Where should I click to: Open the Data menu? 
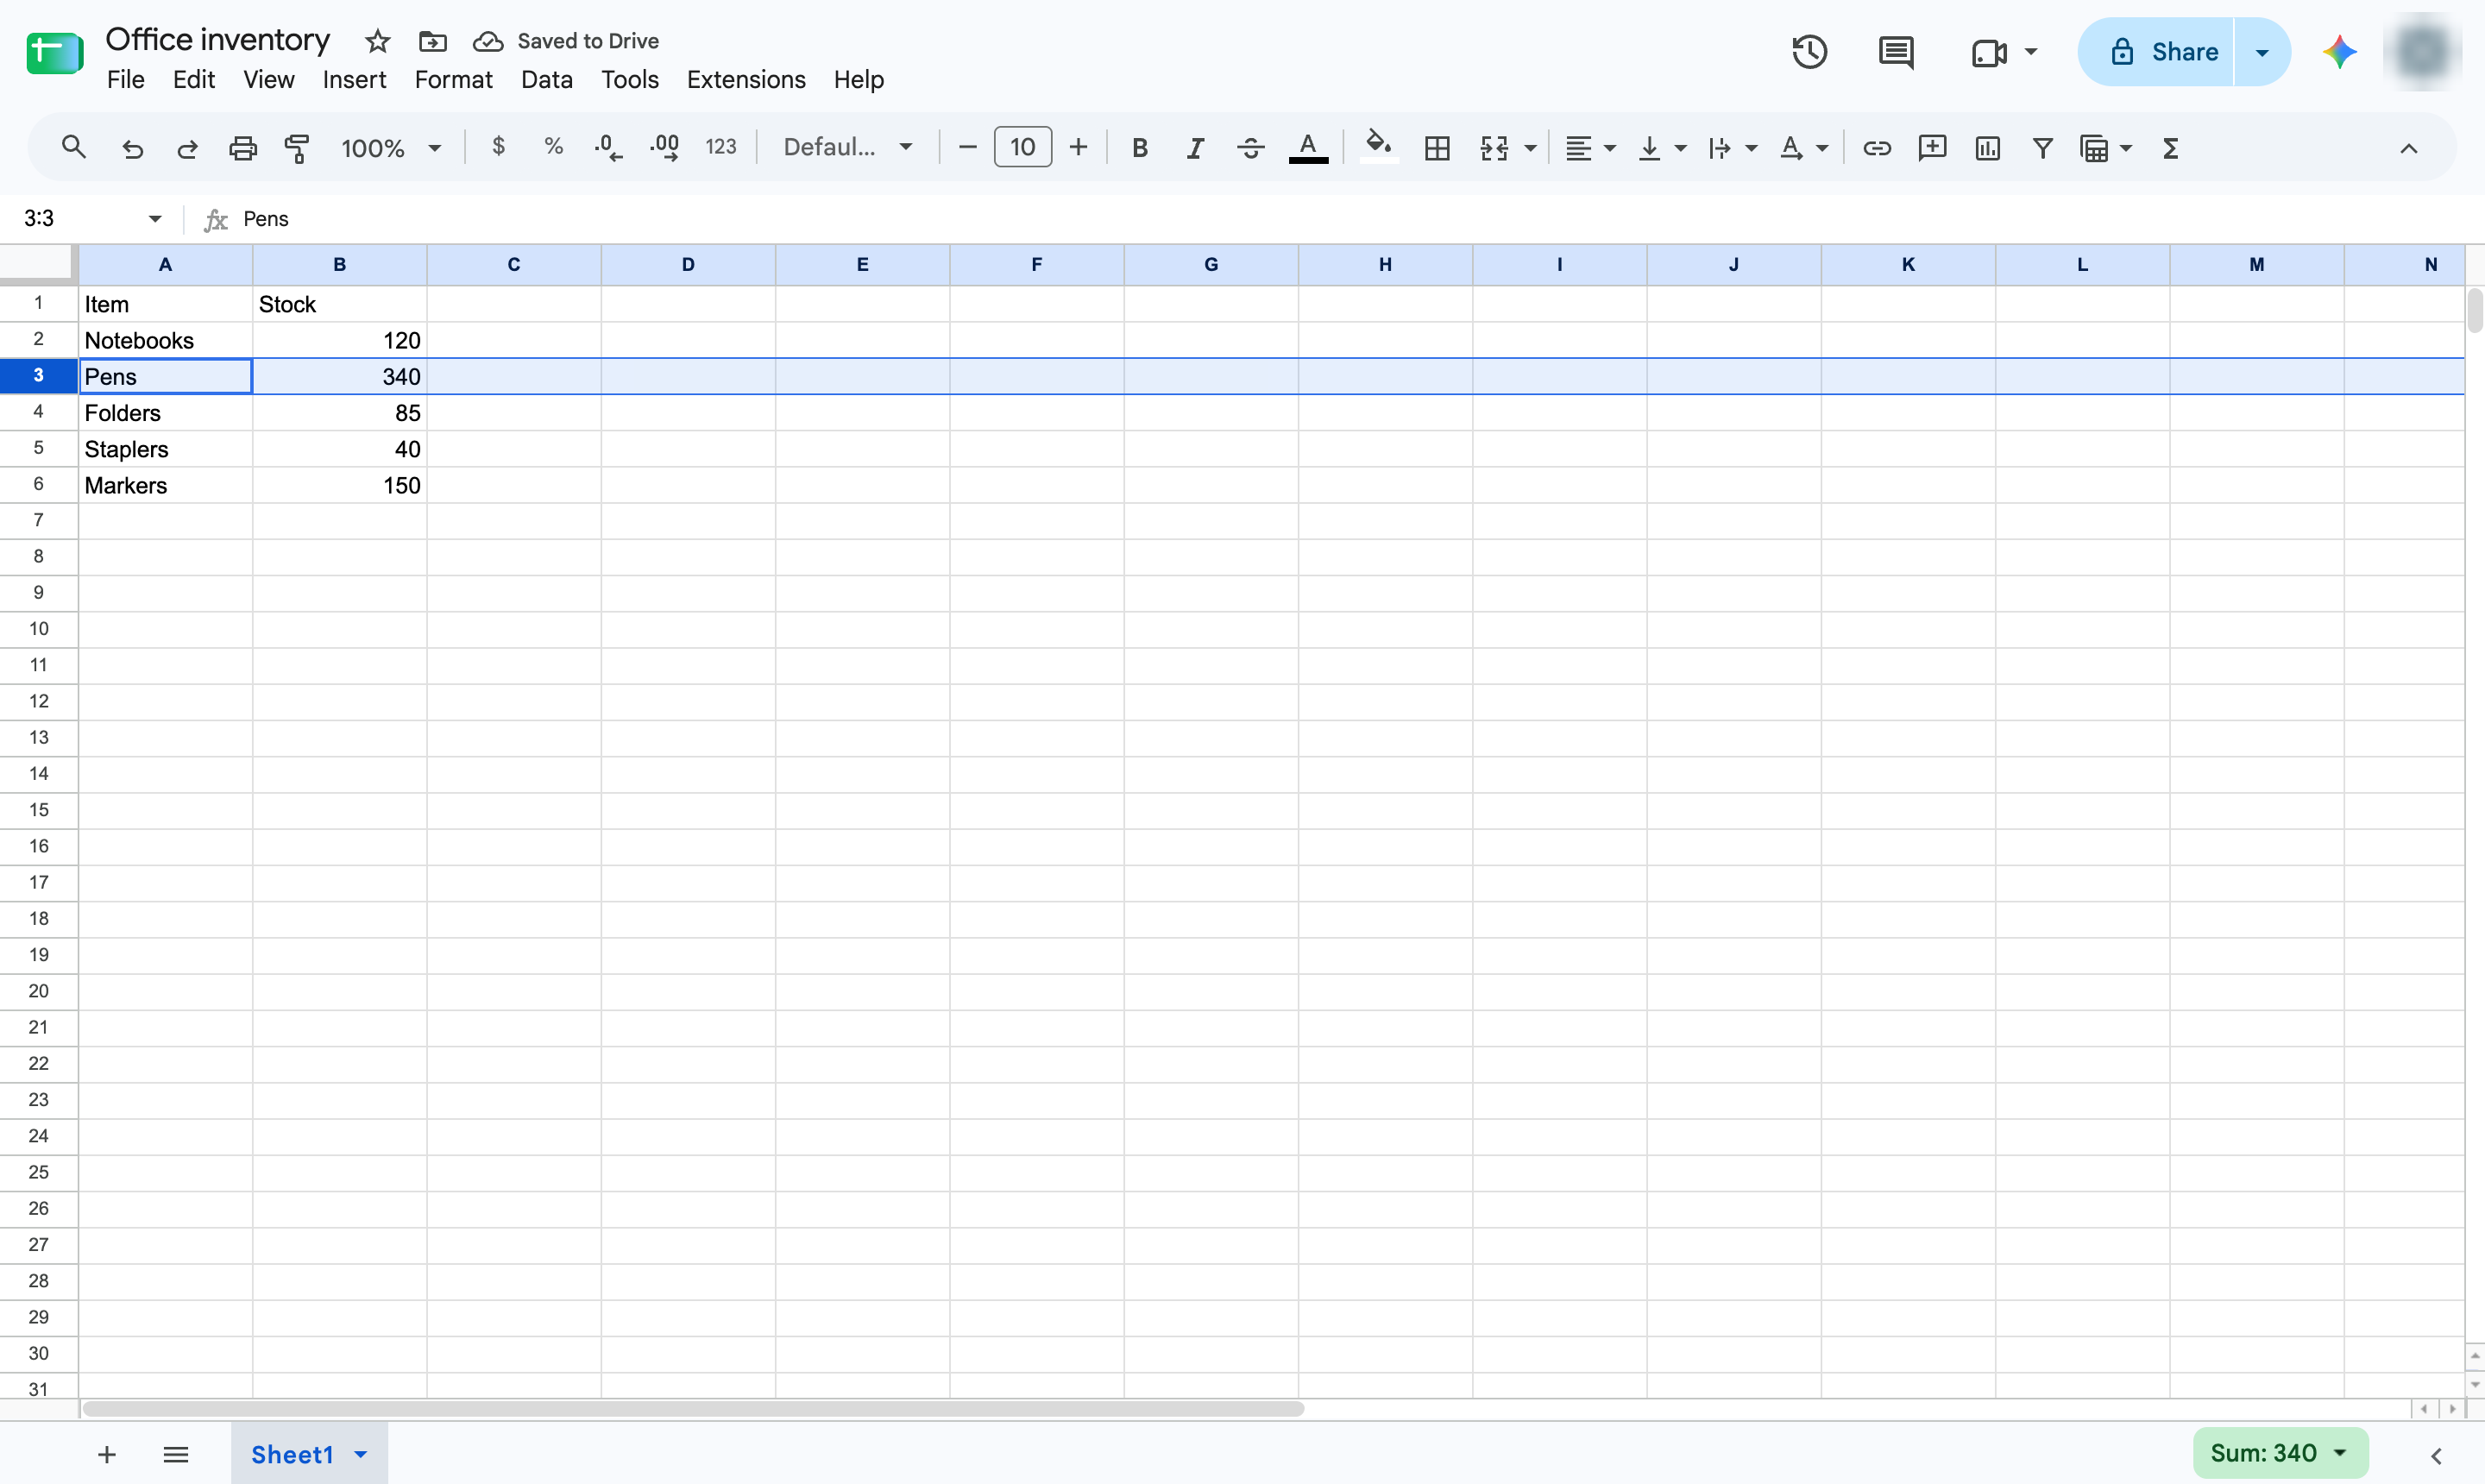[546, 80]
